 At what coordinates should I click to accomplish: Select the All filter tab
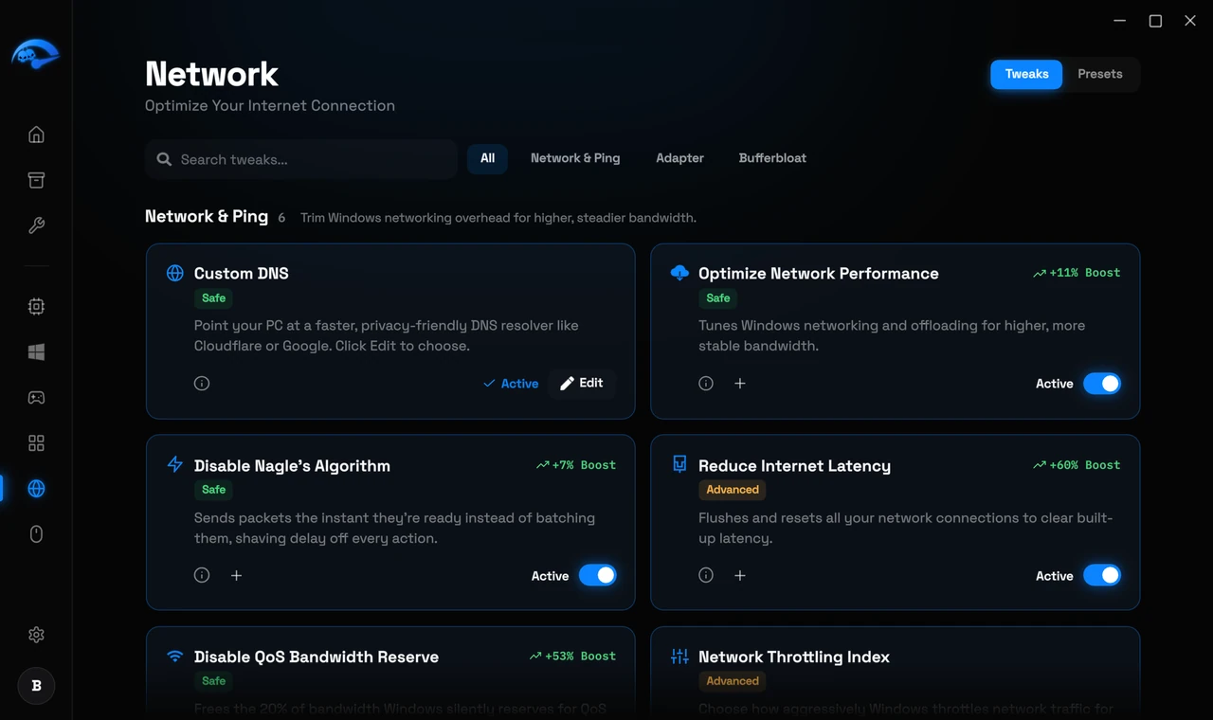[x=487, y=158]
